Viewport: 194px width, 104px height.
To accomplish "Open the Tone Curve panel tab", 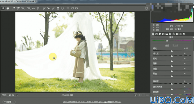I will 156,34.
